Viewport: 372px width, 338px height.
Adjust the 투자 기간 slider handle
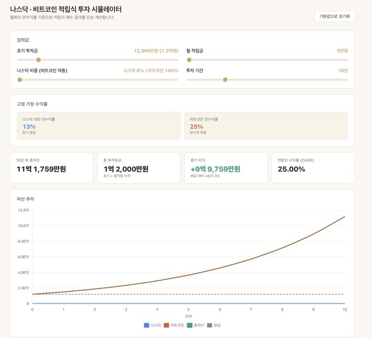pyautogui.click(x=225, y=80)
